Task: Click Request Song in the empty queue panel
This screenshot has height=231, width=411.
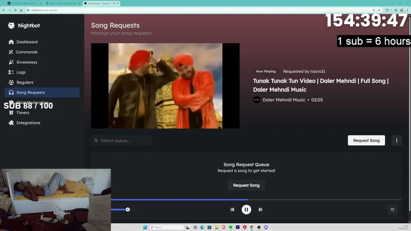Action: coord(246,185)
